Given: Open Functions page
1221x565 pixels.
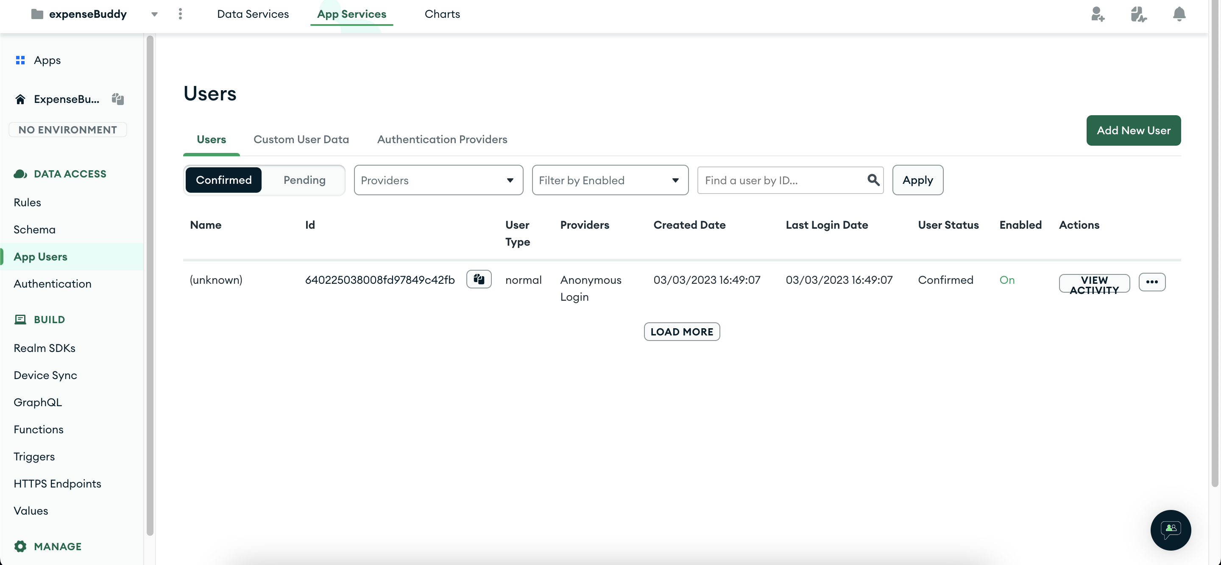Looking at the screenshot, I should pos(39,429).
